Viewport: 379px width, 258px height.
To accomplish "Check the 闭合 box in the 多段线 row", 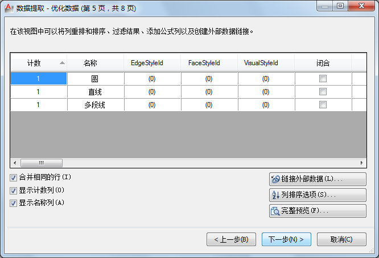I will (x=323, y=104).
